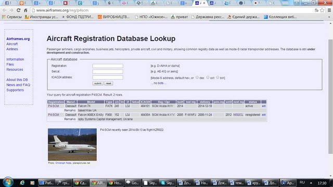Launch Internet Explorer from taskbar
Image resolution: width=333 pixels, height=187 pixels.
coord(22,182)
